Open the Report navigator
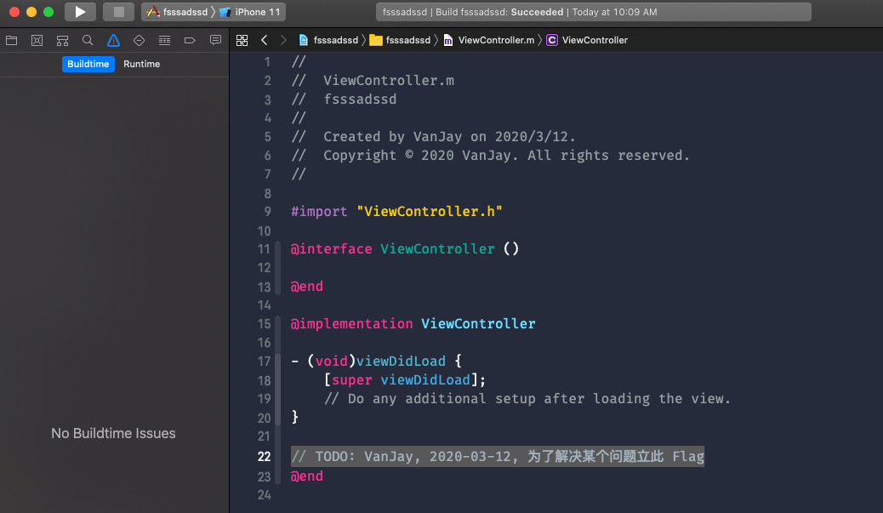Image resolution: width=883 pixels, height=513 pixels. pyautogui.click(x=215, y=40)
